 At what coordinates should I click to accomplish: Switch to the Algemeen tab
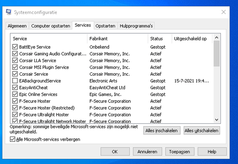coord(17,26)
